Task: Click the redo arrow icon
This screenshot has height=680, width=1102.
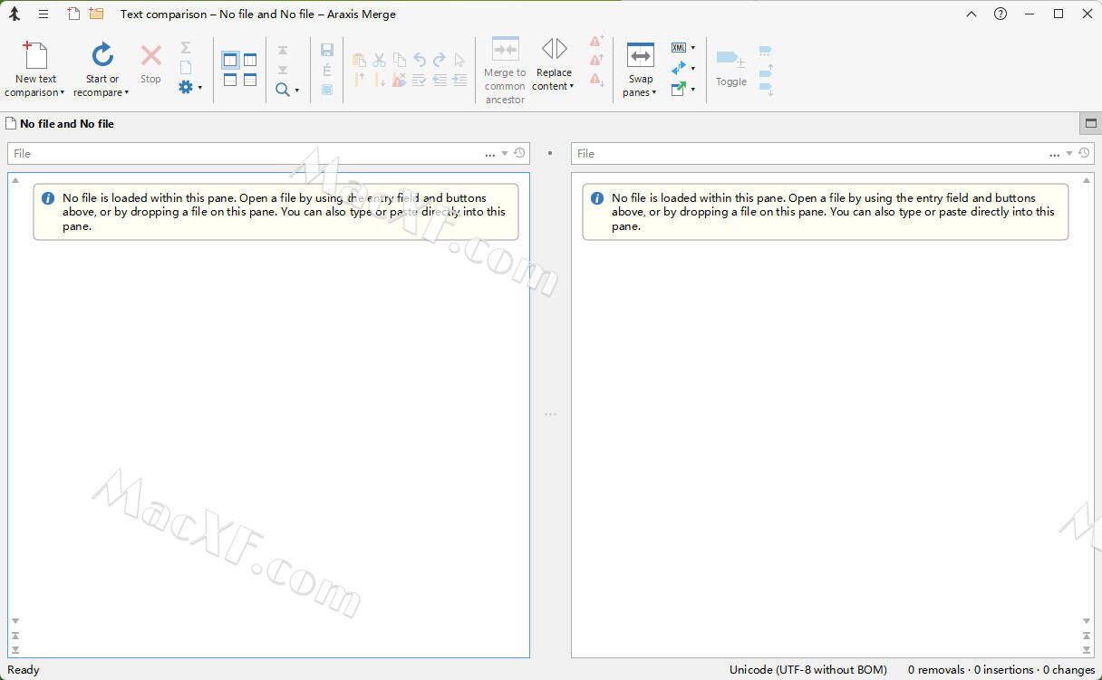Action: 440,60
